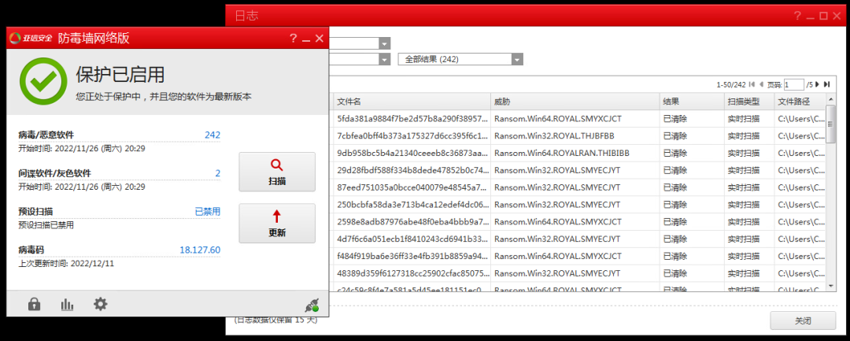
Task: Click the help question mark in 防毒墙网络版 window
Action: coord(293,38)
